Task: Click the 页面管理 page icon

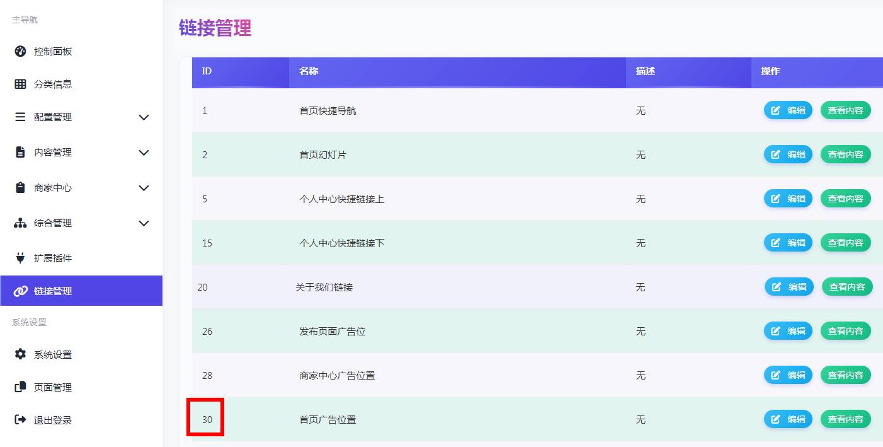Action: [x=20, y=387]
